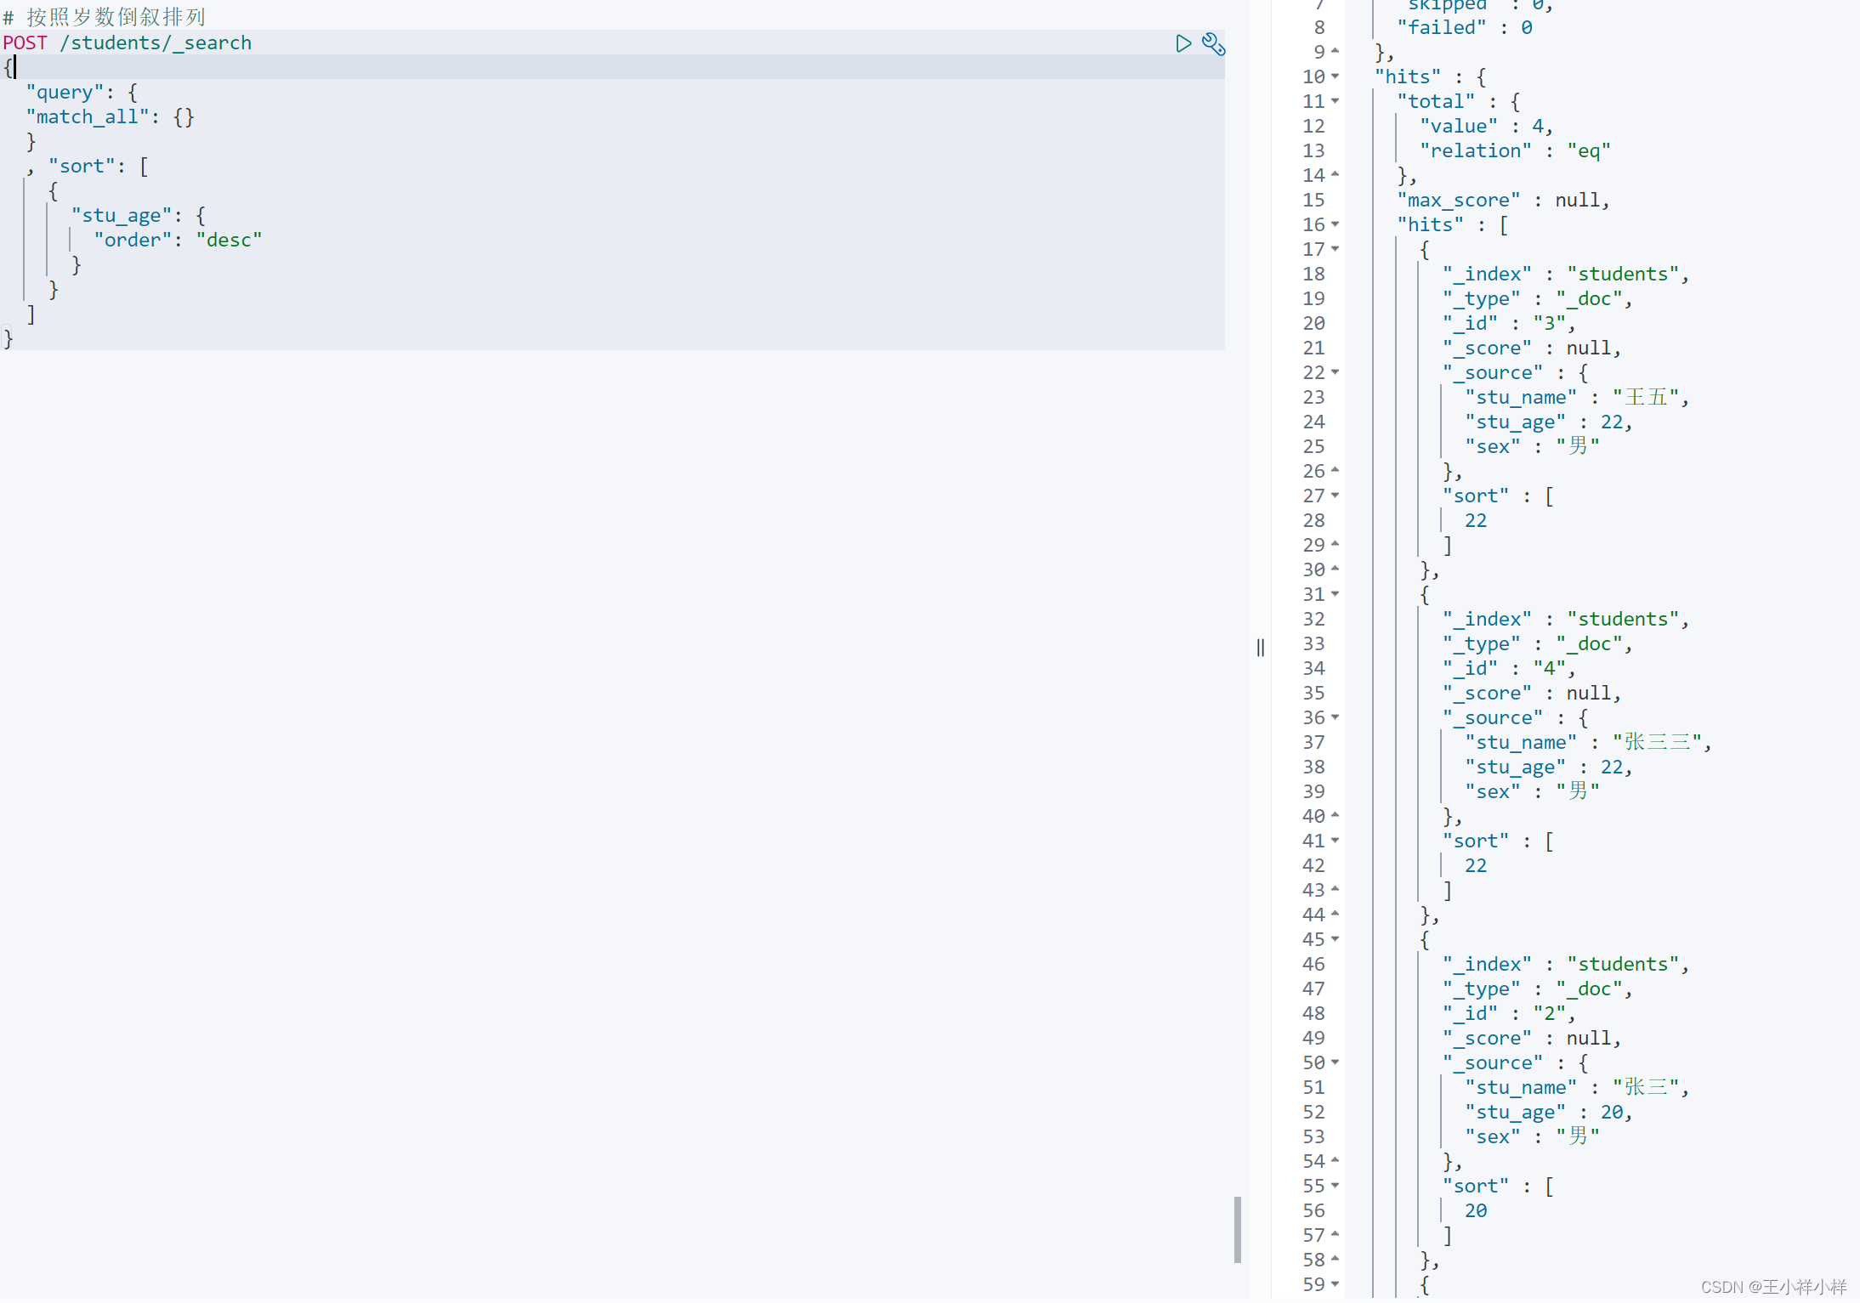Collapse third hit object at line 45
The width and height of the screenshot is (1860, 1303).
pyautogui.click(x=1335, y=939)
